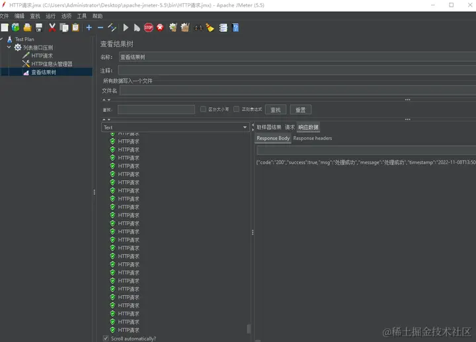
Task: Click the 重置 reset button
Action: coord(300,110)
